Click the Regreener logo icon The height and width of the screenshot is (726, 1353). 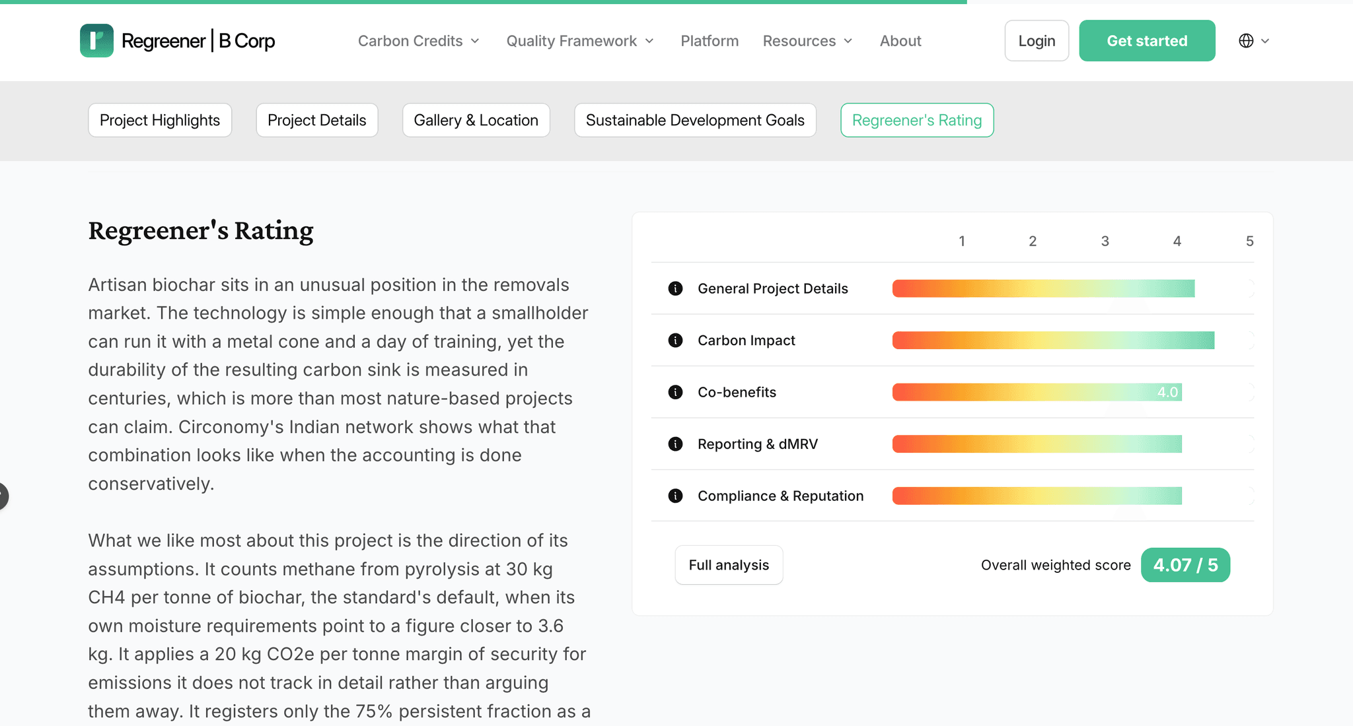click(96, 41)
